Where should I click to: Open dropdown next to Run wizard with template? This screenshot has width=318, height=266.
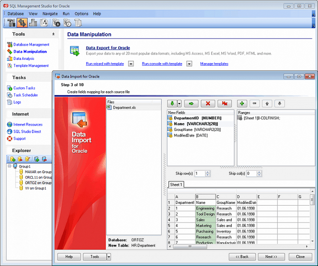(131, 64)
